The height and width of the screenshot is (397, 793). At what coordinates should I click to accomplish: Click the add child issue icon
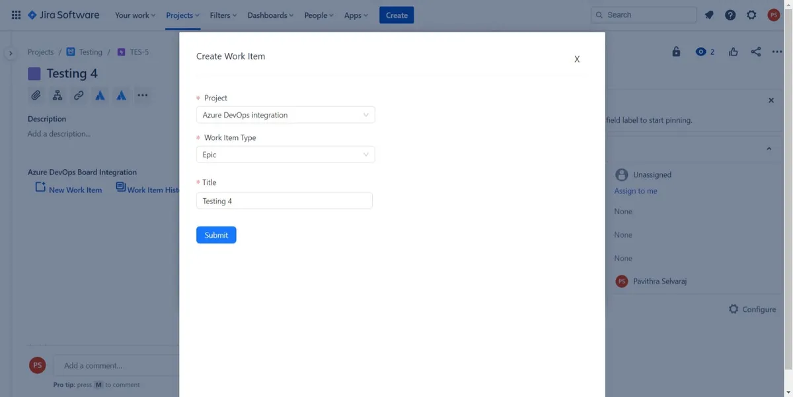click(57, 95)
